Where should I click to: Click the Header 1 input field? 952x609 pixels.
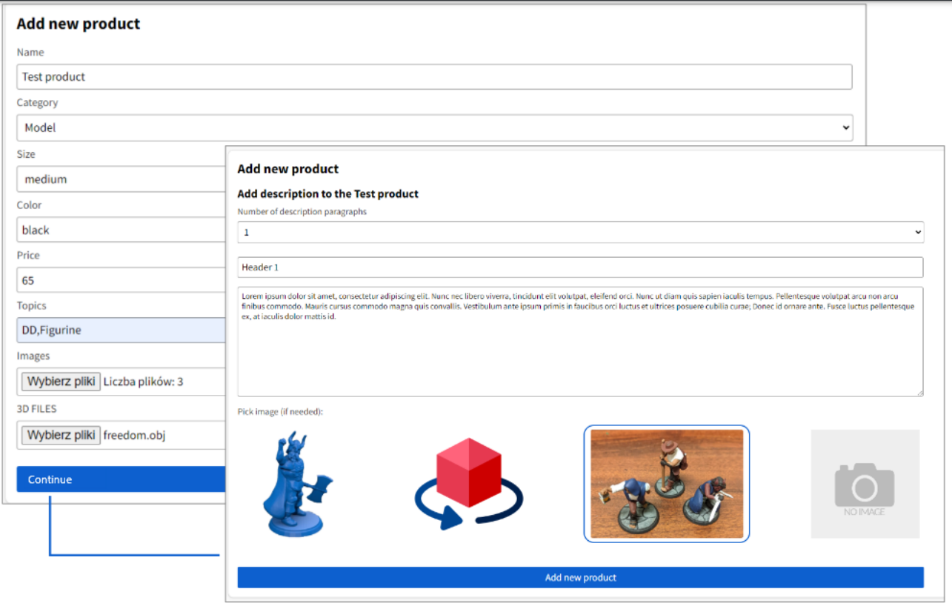tap(581, 267)
